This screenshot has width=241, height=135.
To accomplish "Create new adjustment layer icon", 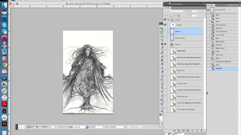I will (188, 130).
